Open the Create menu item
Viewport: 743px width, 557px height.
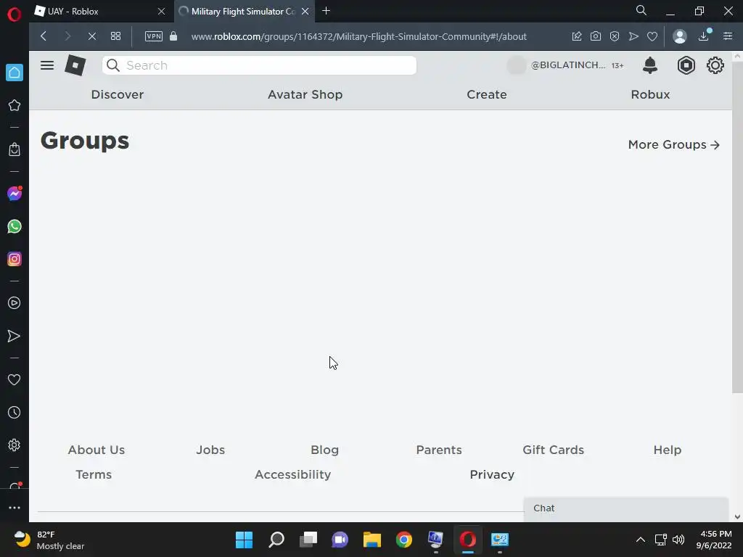click(487, 94)
